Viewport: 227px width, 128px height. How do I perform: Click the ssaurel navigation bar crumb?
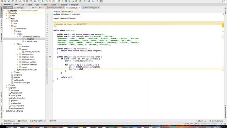52,5
